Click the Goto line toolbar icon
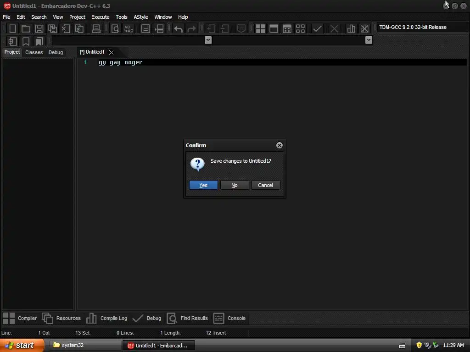The height and width of the screenshot is (352, 470). pos(159,29)
